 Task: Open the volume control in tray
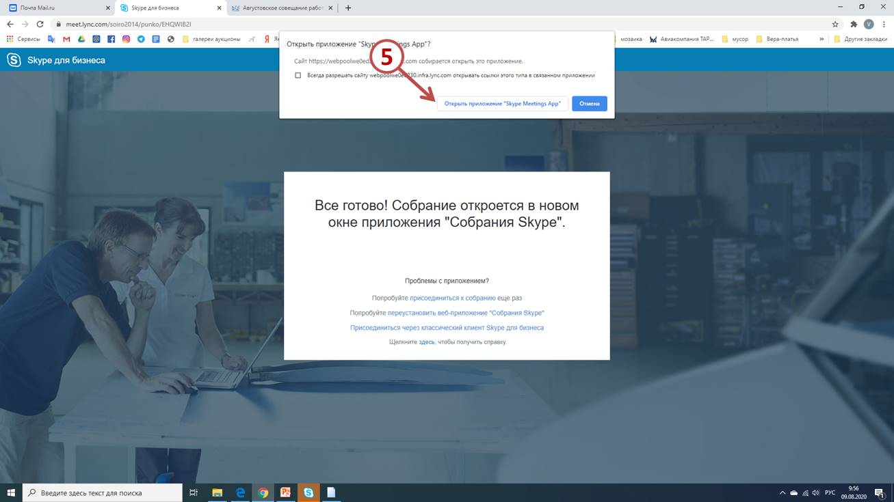pos(816,492)
